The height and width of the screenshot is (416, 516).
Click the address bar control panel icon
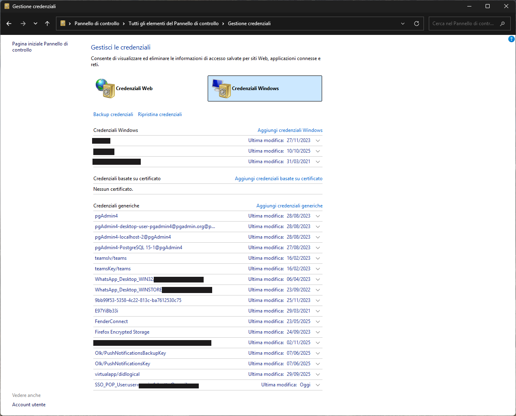[x=63, y=24]
